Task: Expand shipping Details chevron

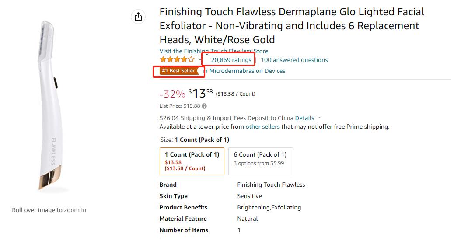Action: tap(319, 118)
